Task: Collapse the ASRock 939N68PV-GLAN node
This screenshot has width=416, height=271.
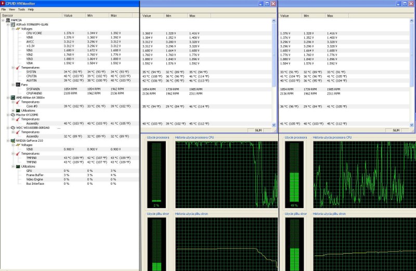Action: coord(8,24)
